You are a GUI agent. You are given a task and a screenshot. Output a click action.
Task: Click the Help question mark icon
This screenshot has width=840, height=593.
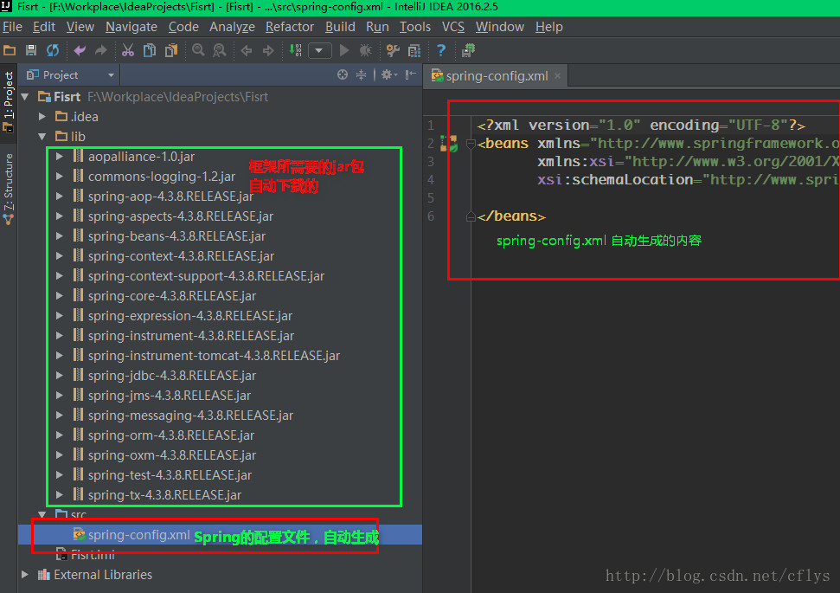pyautogui.click(x=441, y=50)
